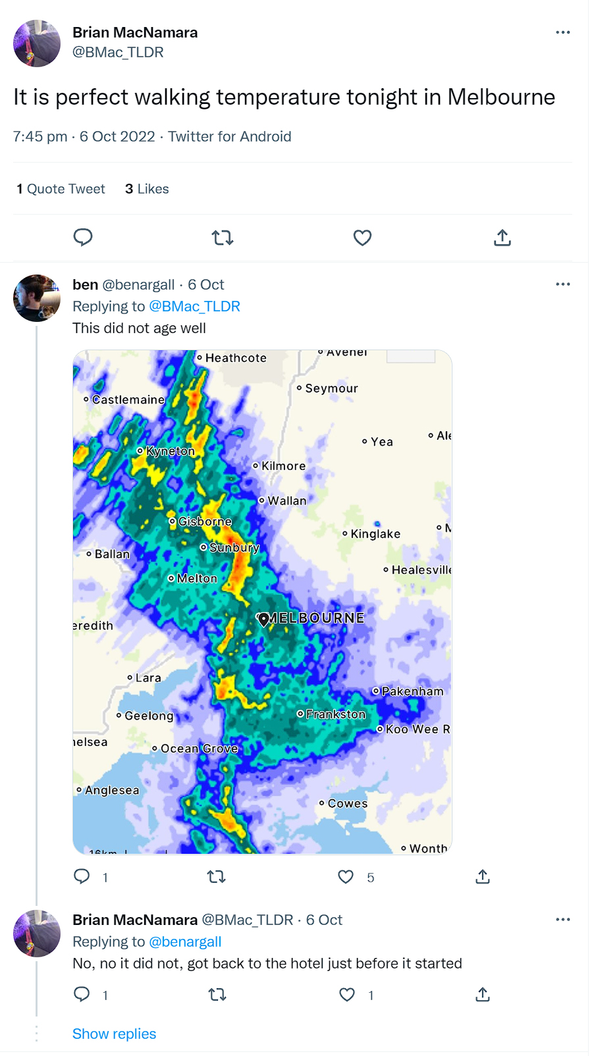Show replies to this thread

[x=114, y=1034]
